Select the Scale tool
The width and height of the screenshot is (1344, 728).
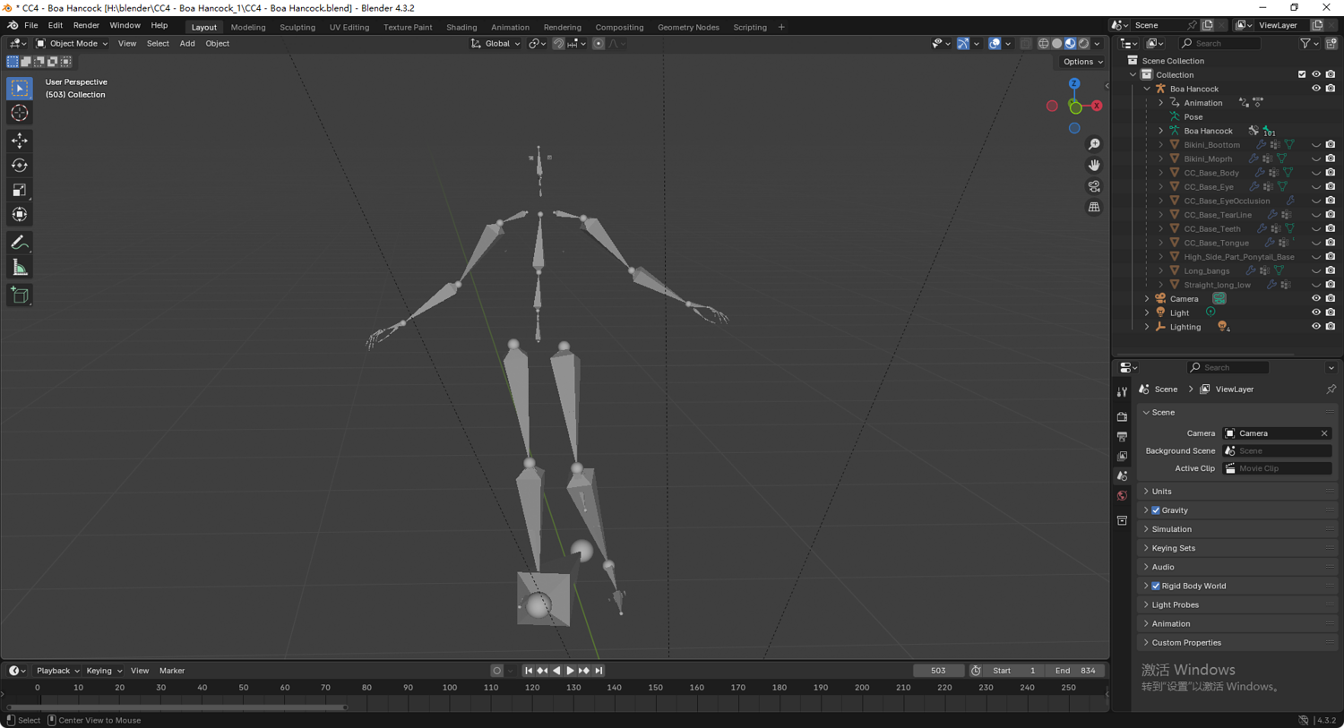tap(19, 190)
